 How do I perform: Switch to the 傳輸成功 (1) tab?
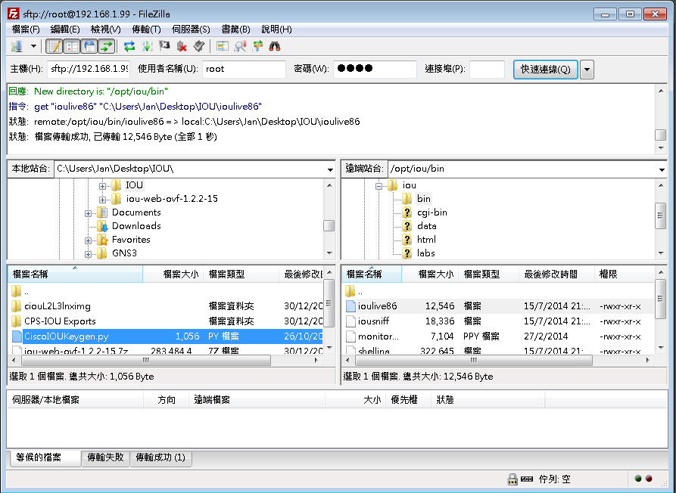pyautogui.click(x=160, y=457)
